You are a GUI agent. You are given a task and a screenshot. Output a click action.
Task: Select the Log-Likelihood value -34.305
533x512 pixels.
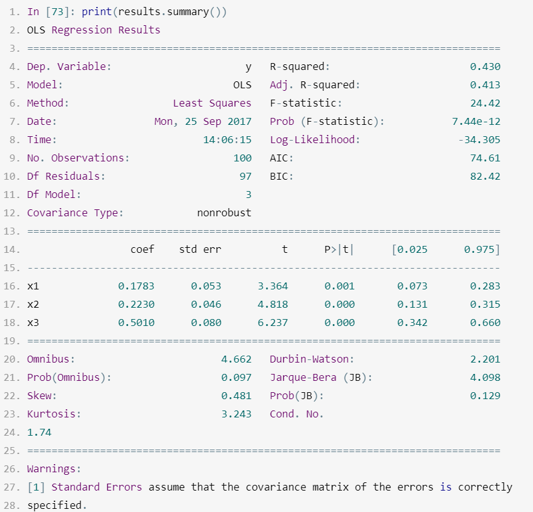[479, 139]
